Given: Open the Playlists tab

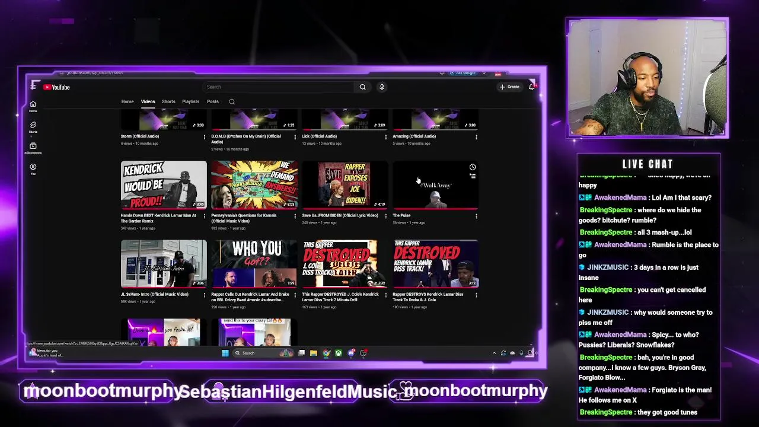Looking at the screenshot, I should [190, 101].
